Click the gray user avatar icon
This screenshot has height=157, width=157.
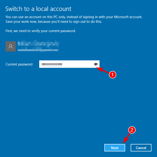[x=11, y=46]
